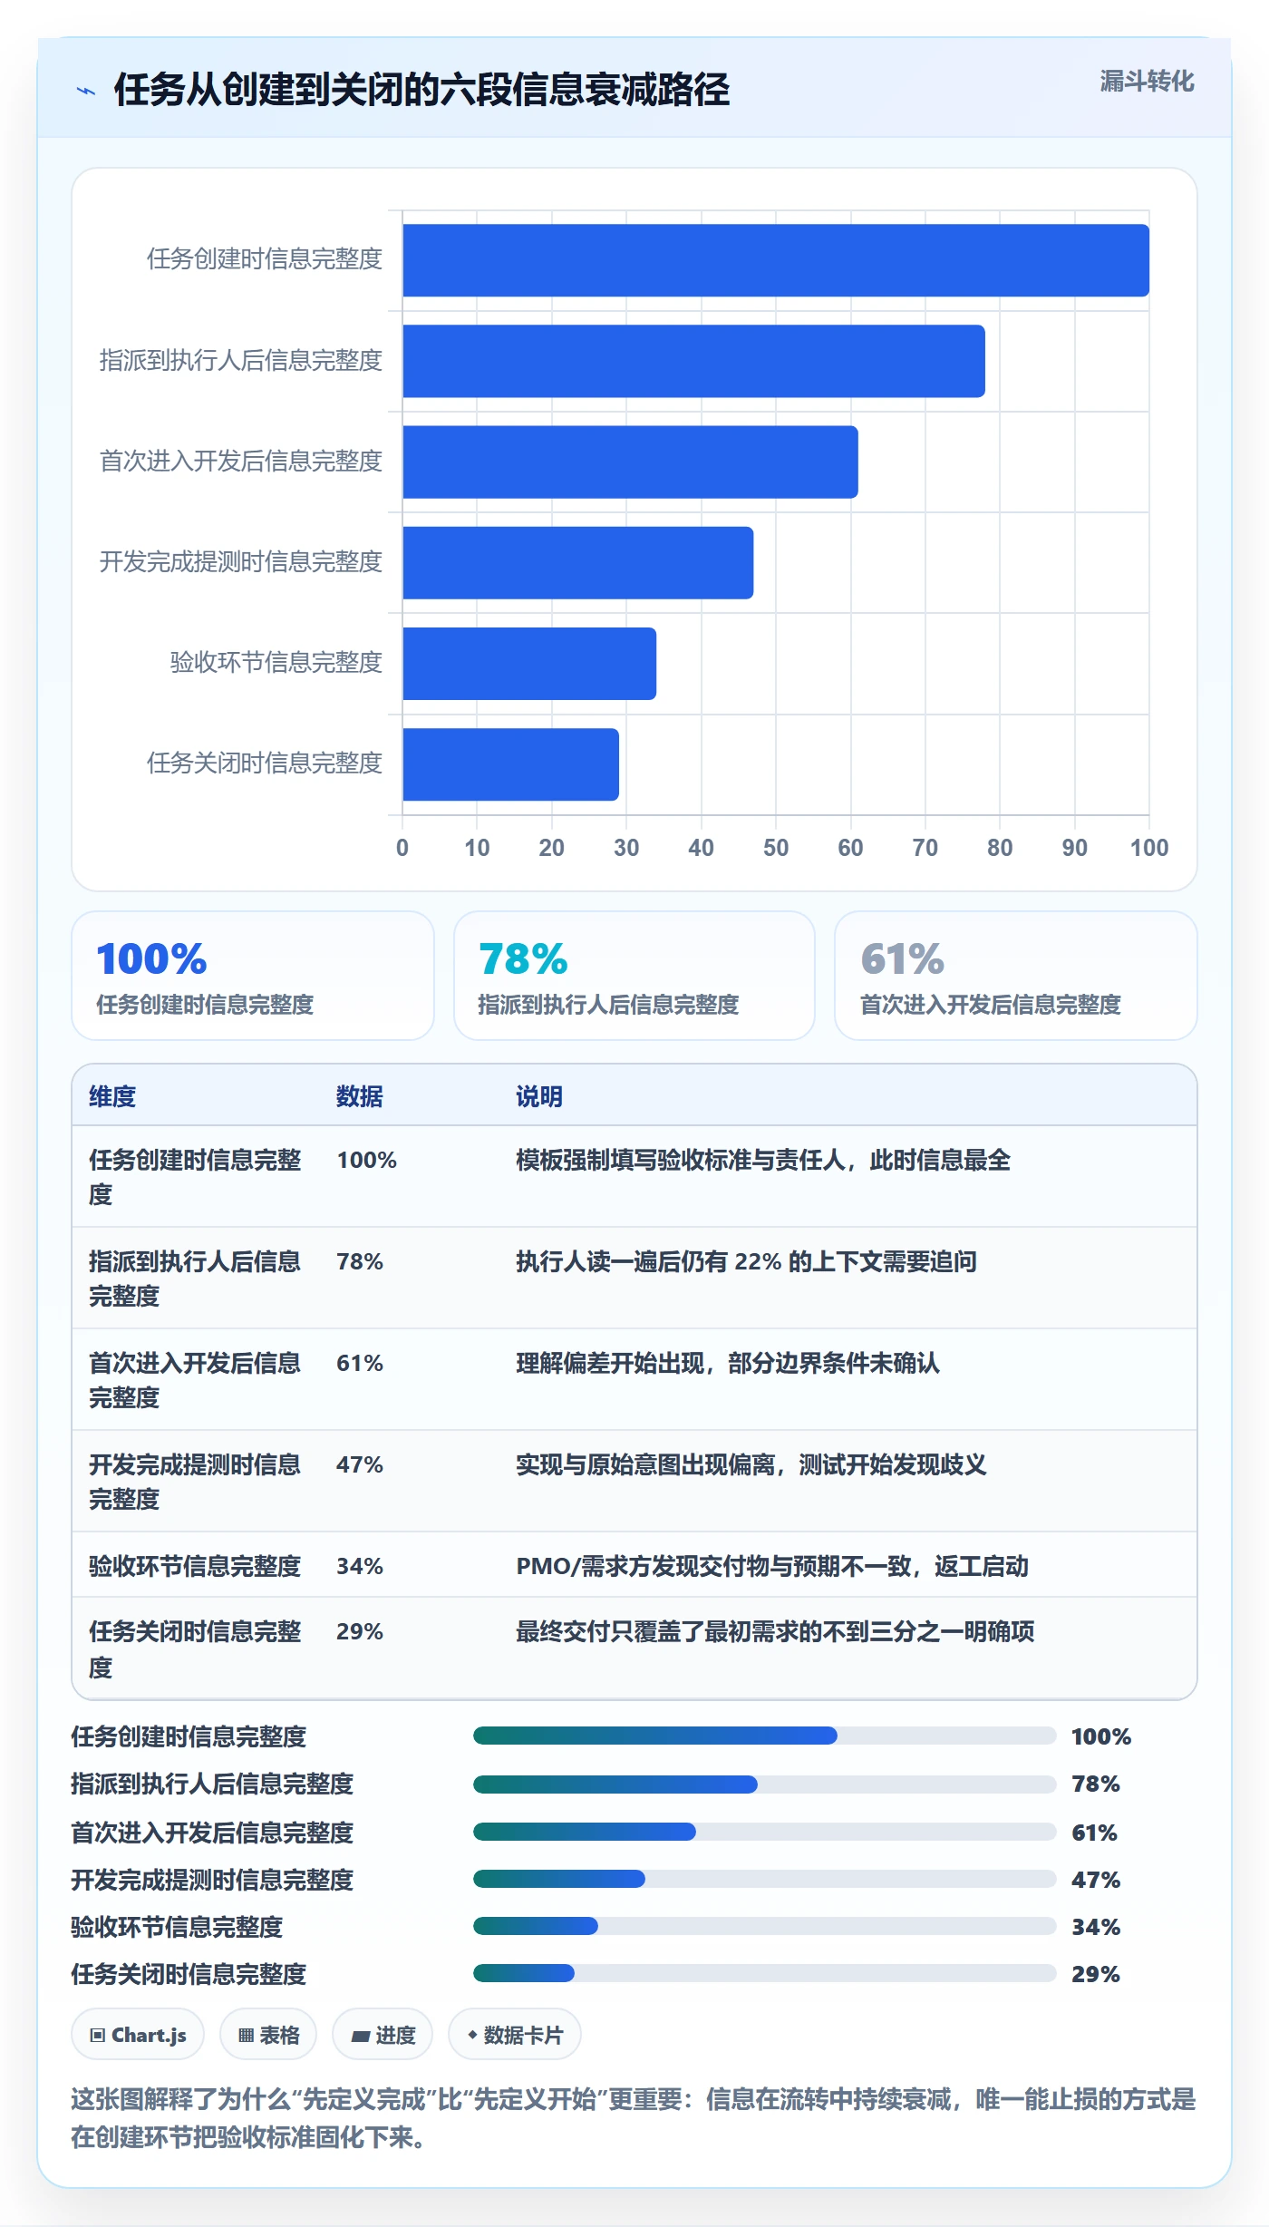Click the 验收环节信息完整度 y-axis label in chart
Screen dimensions: 1269x2227
click(276, 663)
